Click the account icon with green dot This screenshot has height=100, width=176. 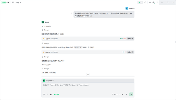pyautogui.click(x=154, y=3)
